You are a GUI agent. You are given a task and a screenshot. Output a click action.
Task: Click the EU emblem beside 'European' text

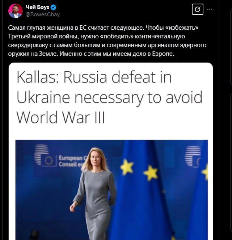[49, 161]
